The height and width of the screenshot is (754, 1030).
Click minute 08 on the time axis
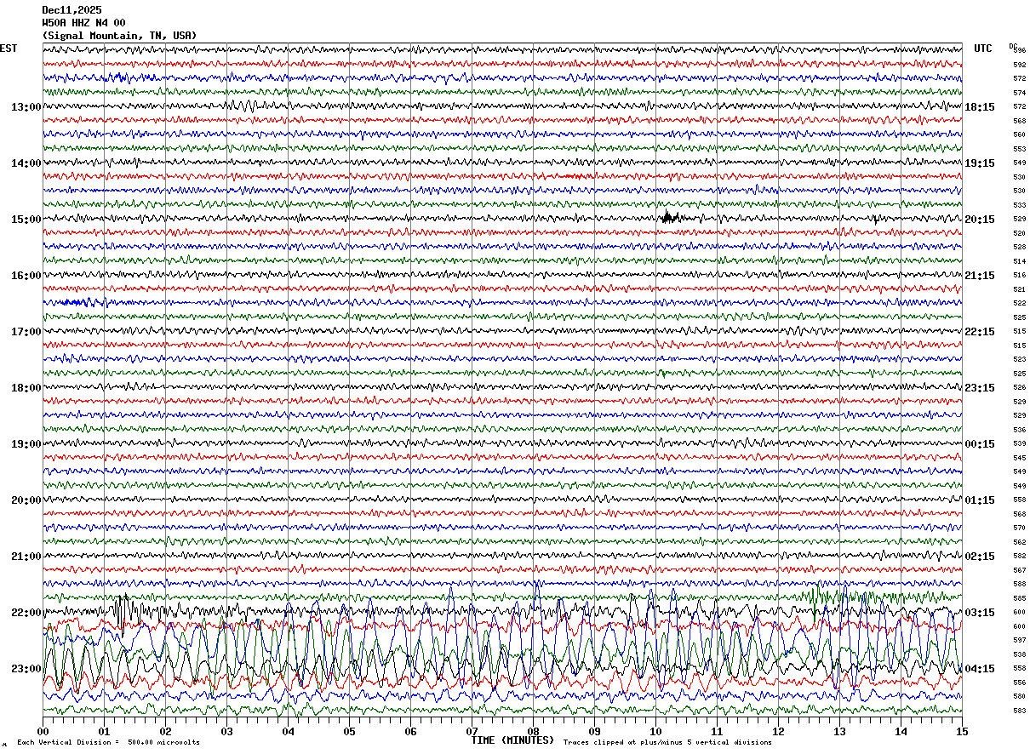533,731
